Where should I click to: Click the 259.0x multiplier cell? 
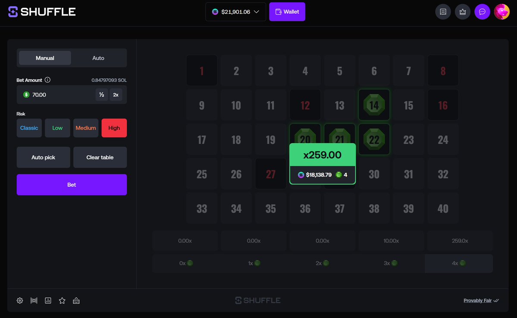[x=460, y=241]
